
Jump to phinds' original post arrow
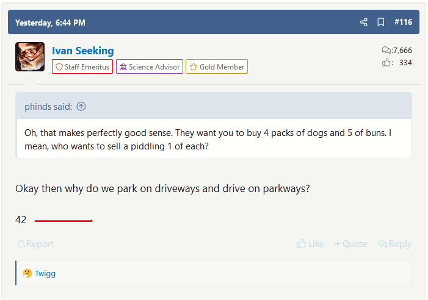coord(81,107)
